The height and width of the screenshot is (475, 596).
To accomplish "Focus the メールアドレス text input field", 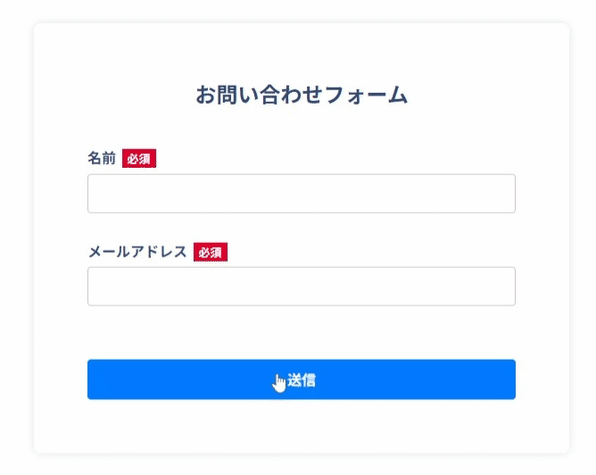I will point(301,287).
